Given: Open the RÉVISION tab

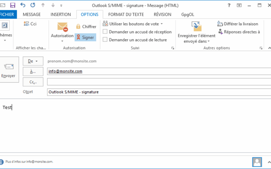Looking at the screenshot, I should click(162, 14).
